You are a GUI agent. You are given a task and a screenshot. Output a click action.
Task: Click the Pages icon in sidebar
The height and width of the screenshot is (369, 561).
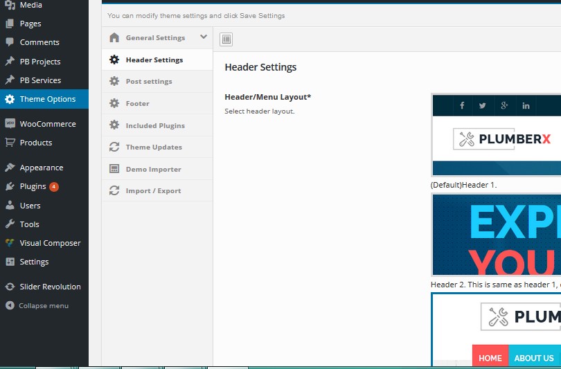tap(10, 24)
